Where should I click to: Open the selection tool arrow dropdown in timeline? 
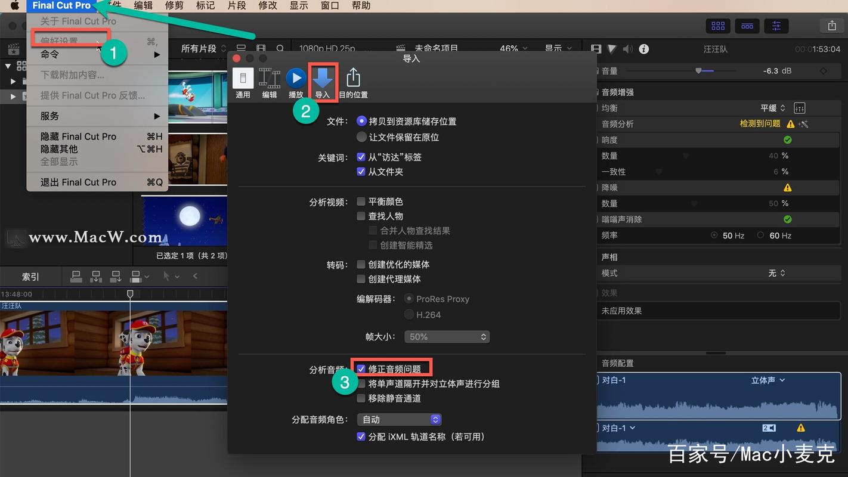coord(172,276)
